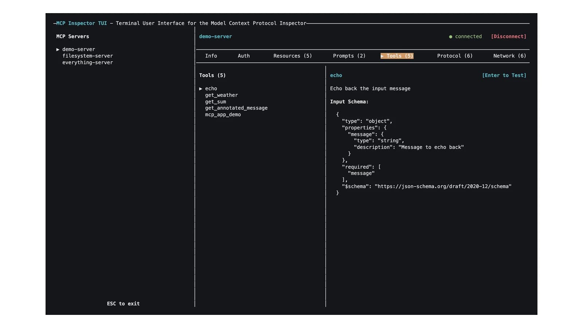Image resolution: width=583 pixels, height=328 pixels.
Task: Open the Resources (5) tab
Action: click(x=293, y=56)
